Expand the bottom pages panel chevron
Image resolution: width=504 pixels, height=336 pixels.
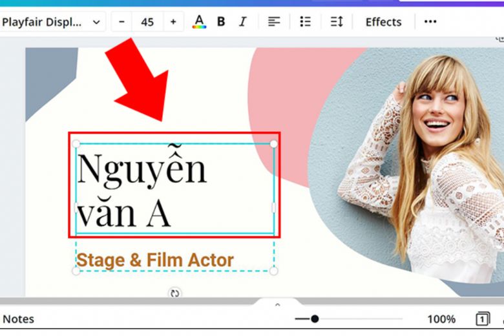(x=277, y=304)
